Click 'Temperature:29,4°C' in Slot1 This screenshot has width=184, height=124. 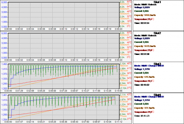pyautogui.click(x=144, y=19)
